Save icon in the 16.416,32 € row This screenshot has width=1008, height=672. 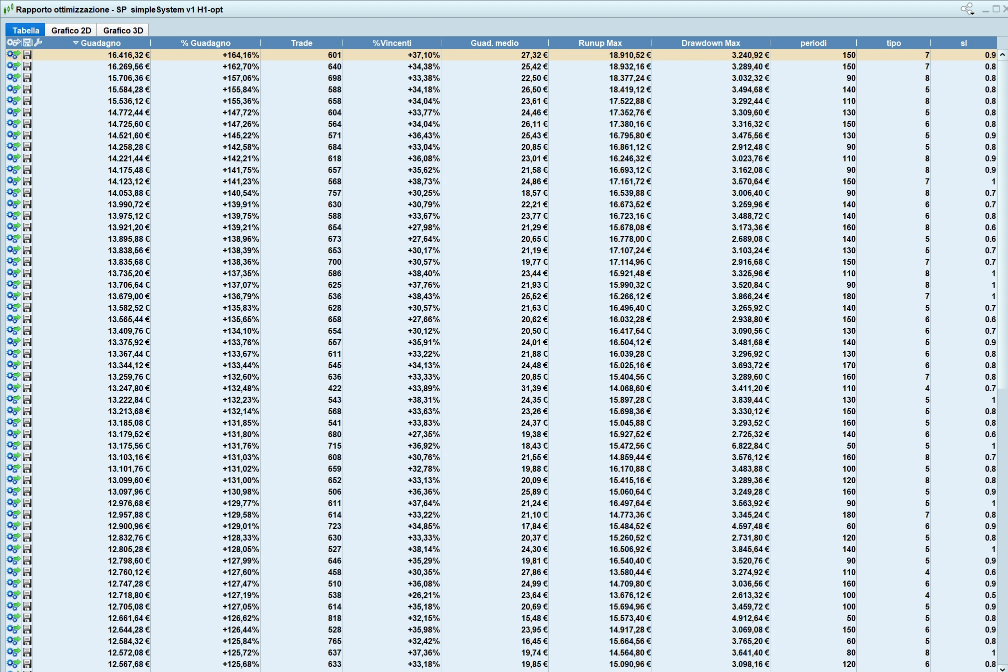pyautogui.click(x=27, y=55)
